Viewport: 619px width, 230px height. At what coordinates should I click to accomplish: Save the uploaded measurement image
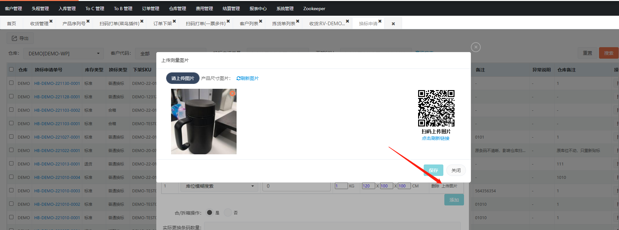433,170
